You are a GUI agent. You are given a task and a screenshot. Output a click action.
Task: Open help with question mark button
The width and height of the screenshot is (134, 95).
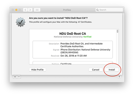coord(119,77)
